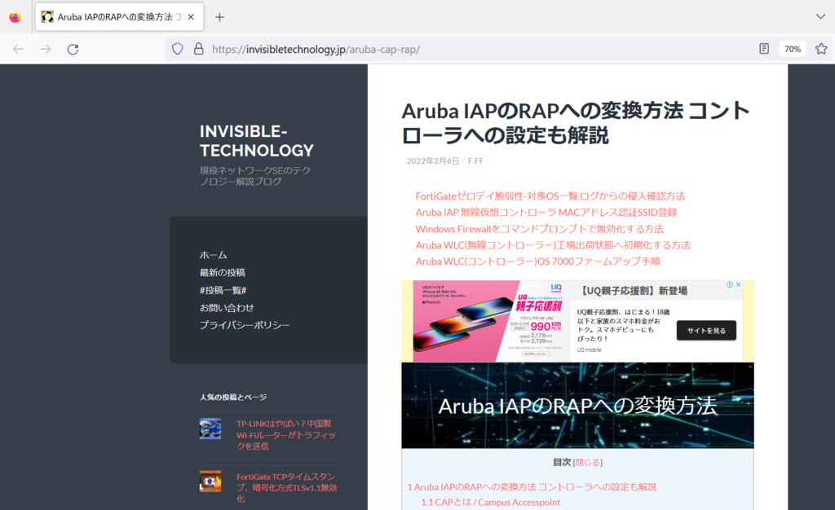The width and height of the screenshot is (835, 510).
Task: Reload the current page
Action: tap(73, 49)
